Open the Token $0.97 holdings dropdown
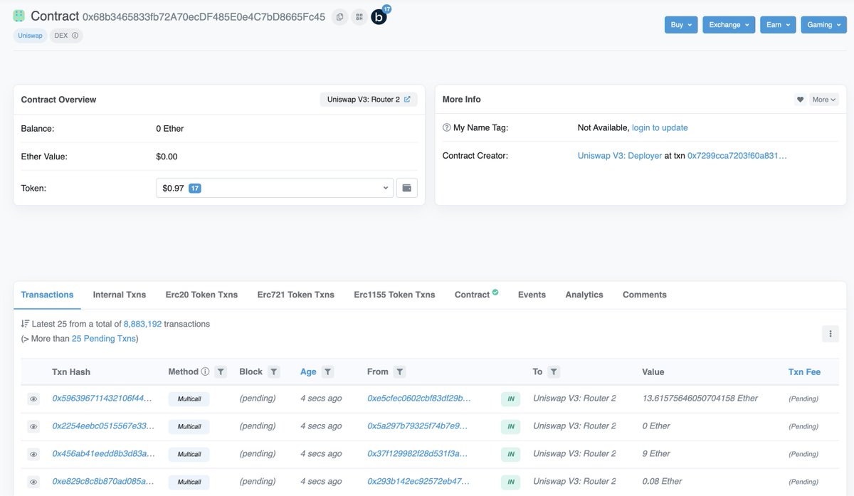The height and width of the screenshot is (496, 854). (275, 188)
